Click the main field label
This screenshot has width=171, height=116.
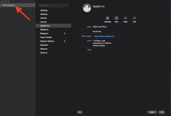tap(89, 27)
